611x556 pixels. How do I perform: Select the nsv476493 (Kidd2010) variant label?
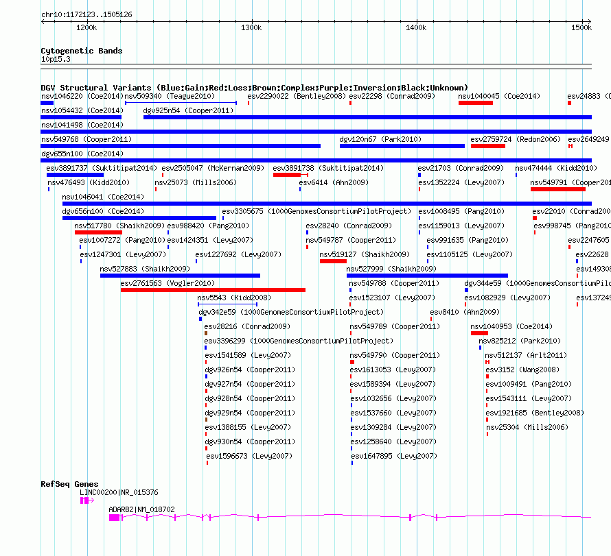coord(89,182)
